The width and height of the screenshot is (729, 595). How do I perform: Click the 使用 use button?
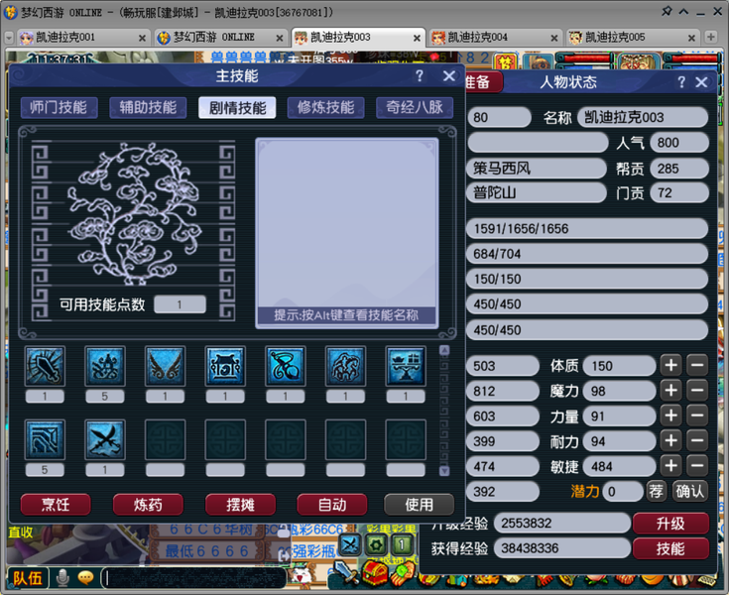pos(420,505)
